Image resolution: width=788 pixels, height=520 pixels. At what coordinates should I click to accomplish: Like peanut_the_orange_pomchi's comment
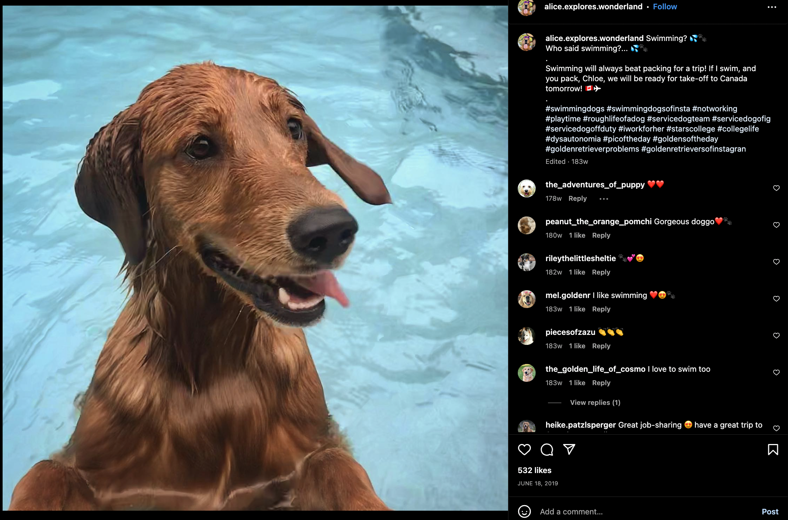(776, 225)
